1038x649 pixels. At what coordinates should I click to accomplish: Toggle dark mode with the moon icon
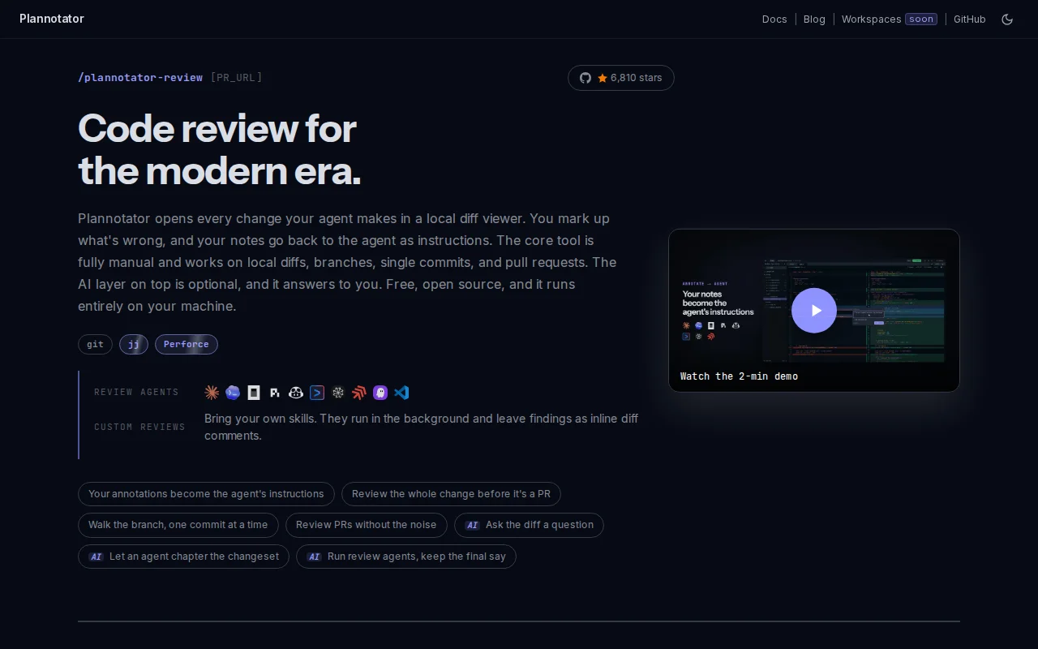pyautogui.click(x=1007, y=19)
